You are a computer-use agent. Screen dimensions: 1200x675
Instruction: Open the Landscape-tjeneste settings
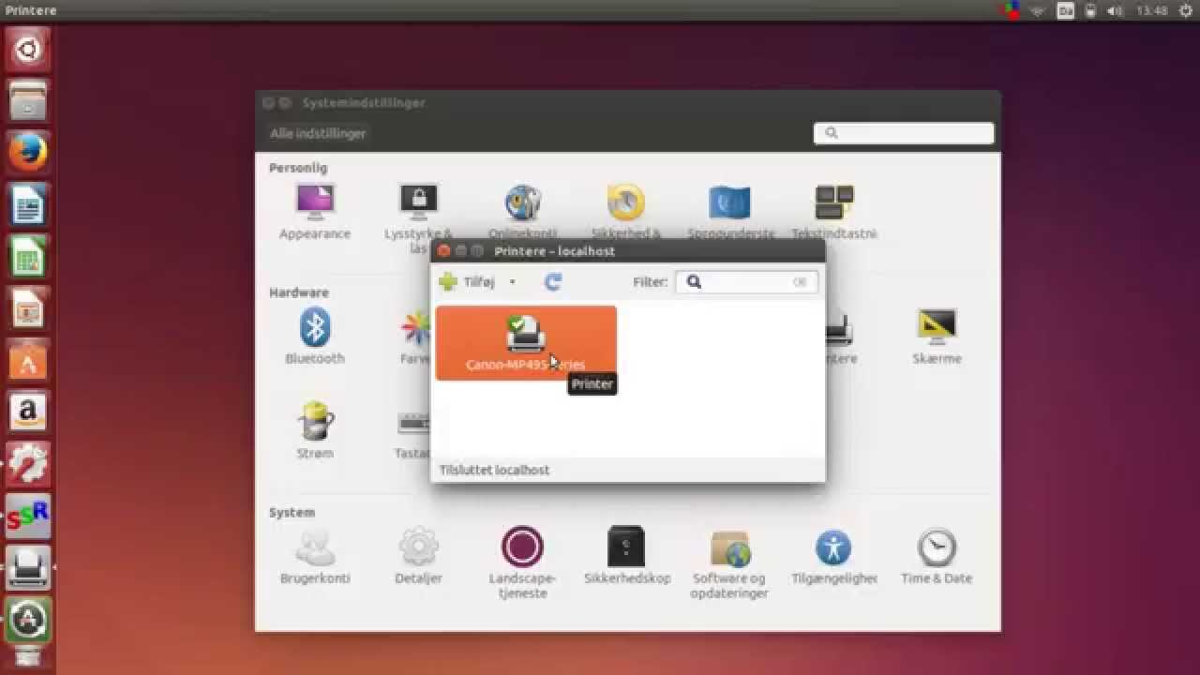(523, 562)
